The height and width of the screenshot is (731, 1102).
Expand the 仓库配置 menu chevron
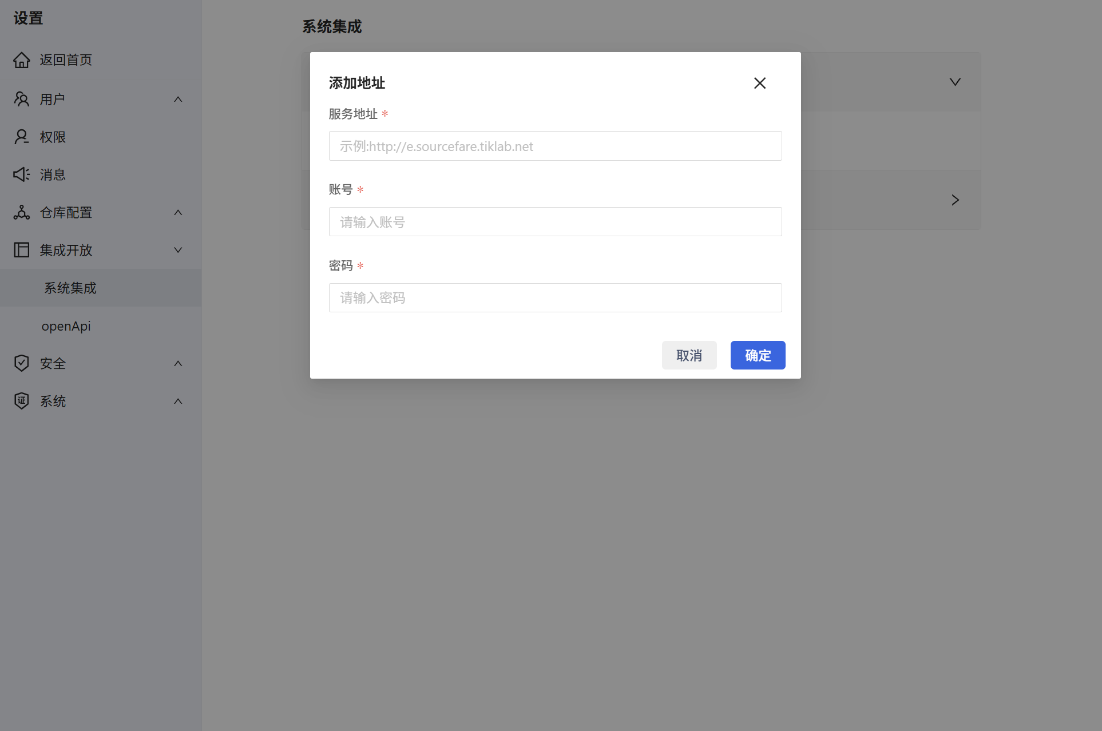point(178,212)
